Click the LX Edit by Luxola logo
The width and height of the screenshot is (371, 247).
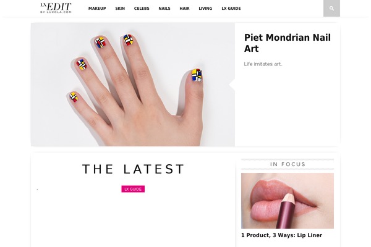point(56,8)
